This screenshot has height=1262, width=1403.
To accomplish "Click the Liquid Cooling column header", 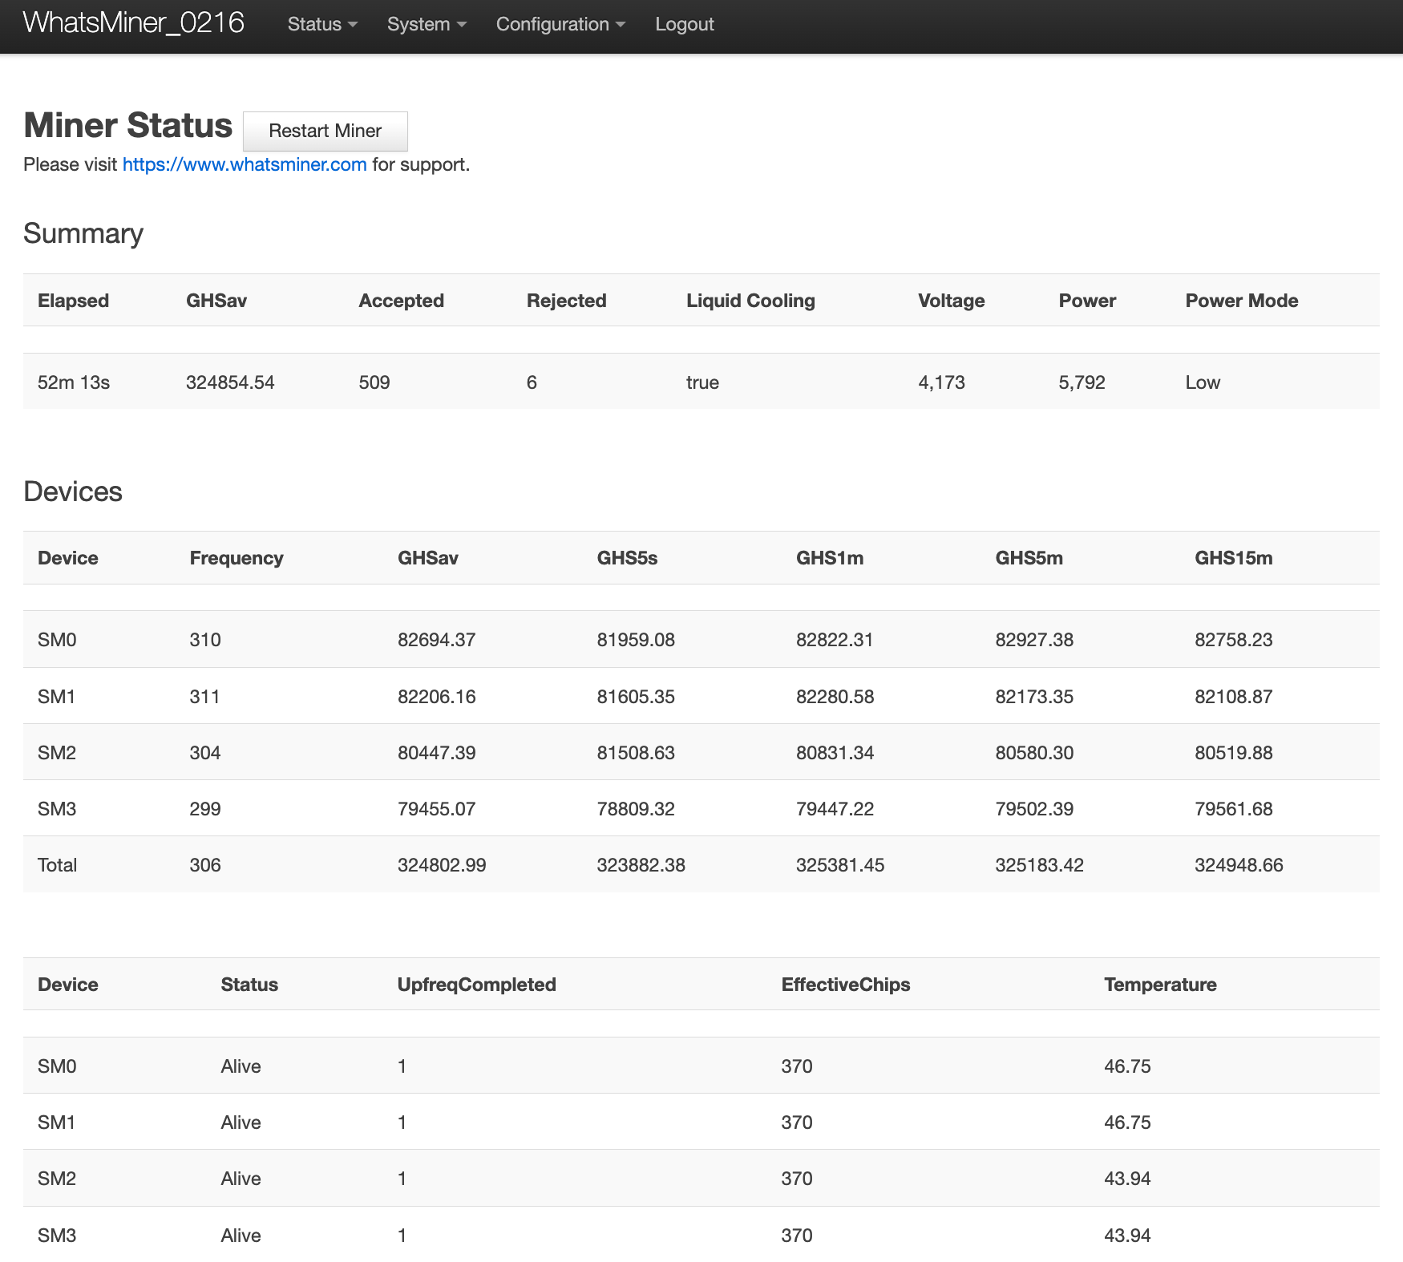I will 750,301.
